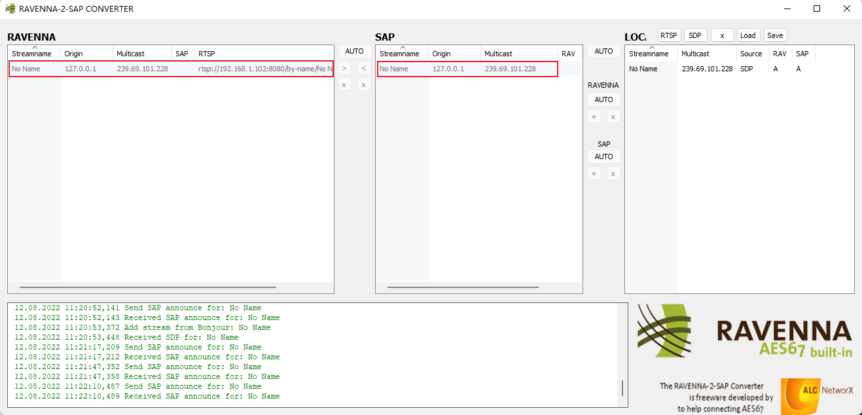Click the A value under LOC SAP column
The width and height of the screenshot is (862, 415).
point(799,69)
